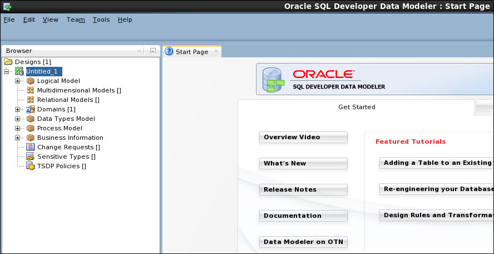Click the Change Requests list icon

click(x=31, y=147)
